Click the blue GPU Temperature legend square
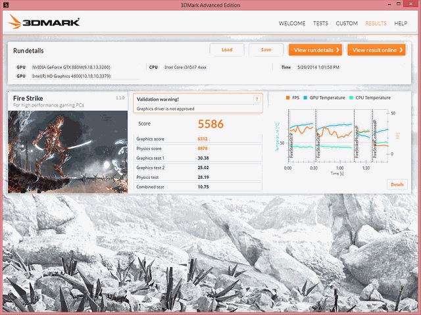 click(305, 98)
